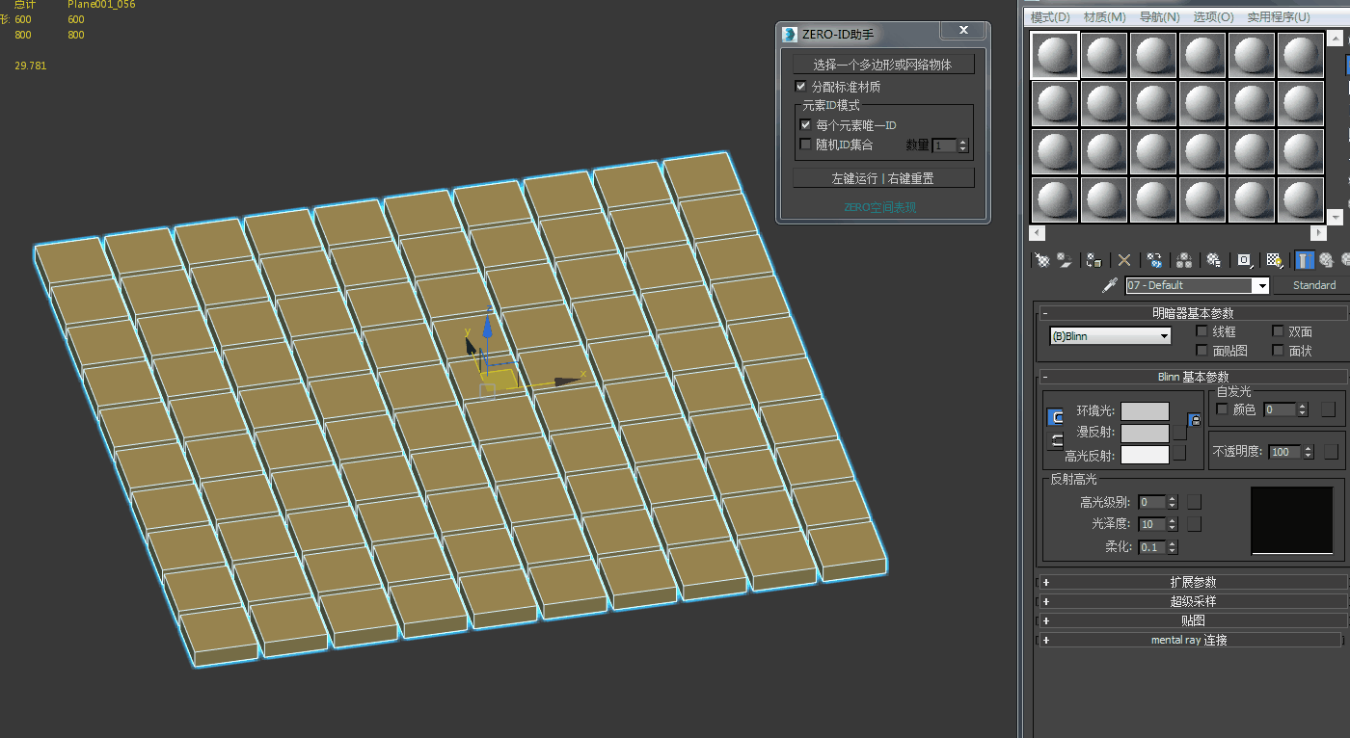Open the (B)Blinn shader dropdown
Image resolution: width=1350 pixels, height=738 pixels.
(x=1165, y=336)
